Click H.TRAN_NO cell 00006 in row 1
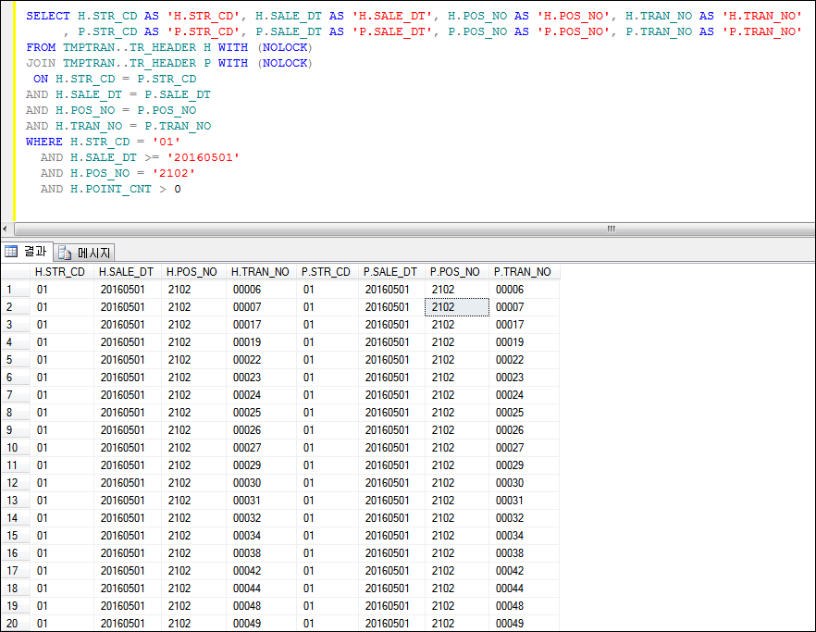The height and width of the screenshot is (632, 816). (x=261, y=290)
